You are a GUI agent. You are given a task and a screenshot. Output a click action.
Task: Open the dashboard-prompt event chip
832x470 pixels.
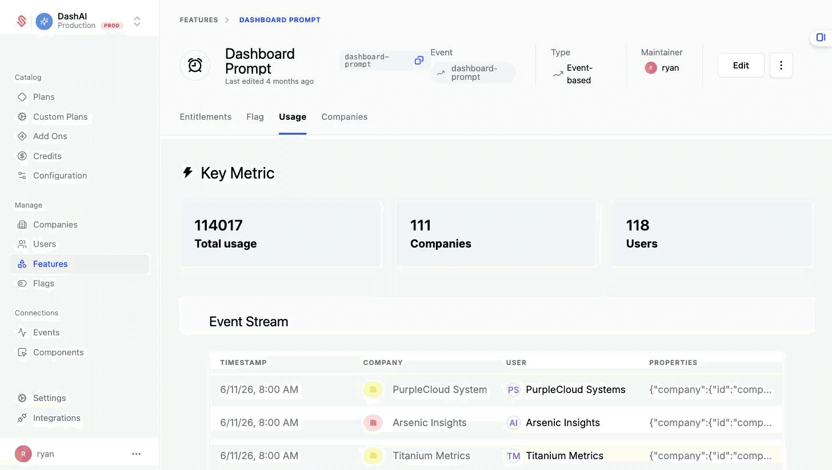pos(473,73)
